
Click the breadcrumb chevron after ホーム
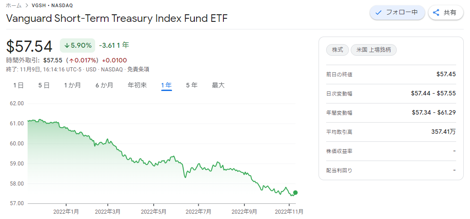26,5
